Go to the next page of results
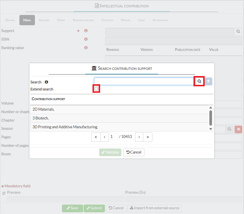Screen dimensions: 244x214 click(139, 137)
